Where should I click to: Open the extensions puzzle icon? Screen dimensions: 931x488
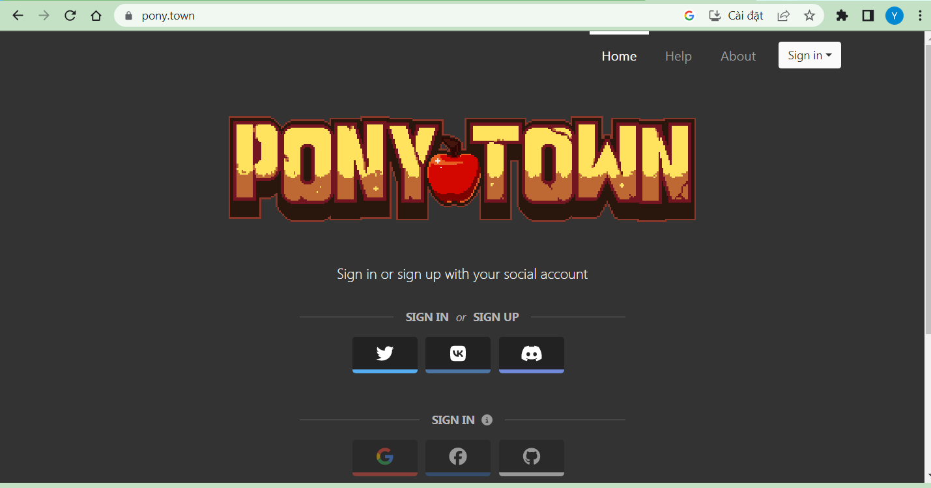point(842,16)
